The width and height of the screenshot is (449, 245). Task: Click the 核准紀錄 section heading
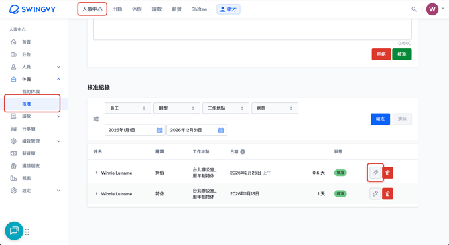coord(99,88)
